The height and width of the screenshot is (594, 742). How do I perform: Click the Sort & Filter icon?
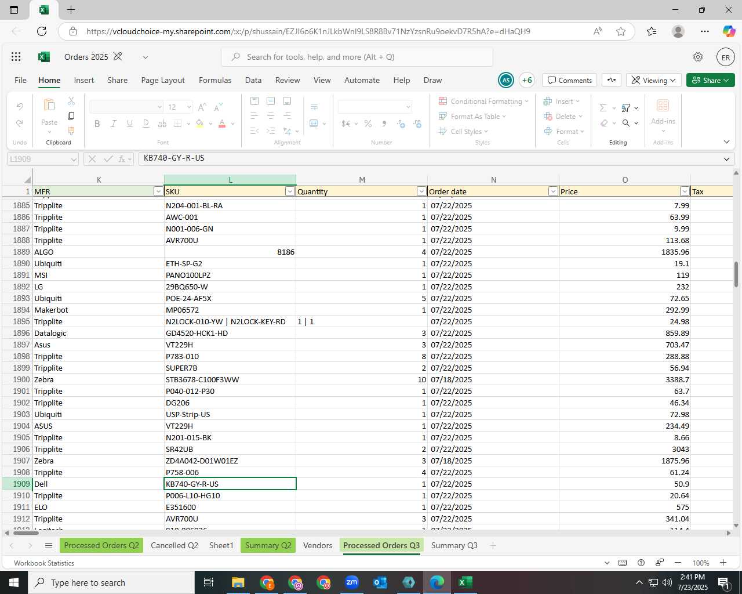point(626,108)
